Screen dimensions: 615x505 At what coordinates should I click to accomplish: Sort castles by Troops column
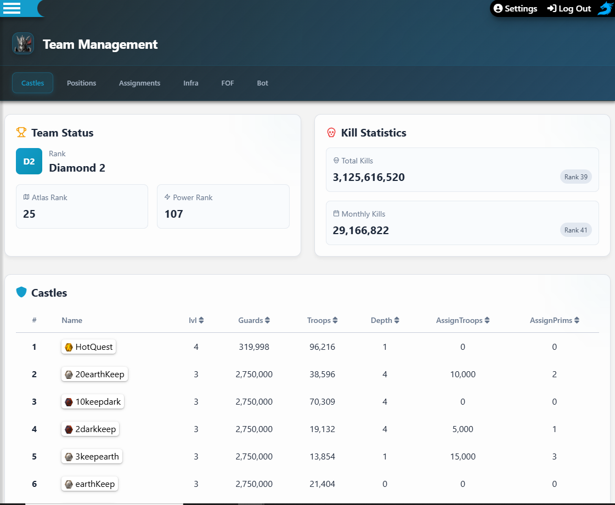click(322, 320)
